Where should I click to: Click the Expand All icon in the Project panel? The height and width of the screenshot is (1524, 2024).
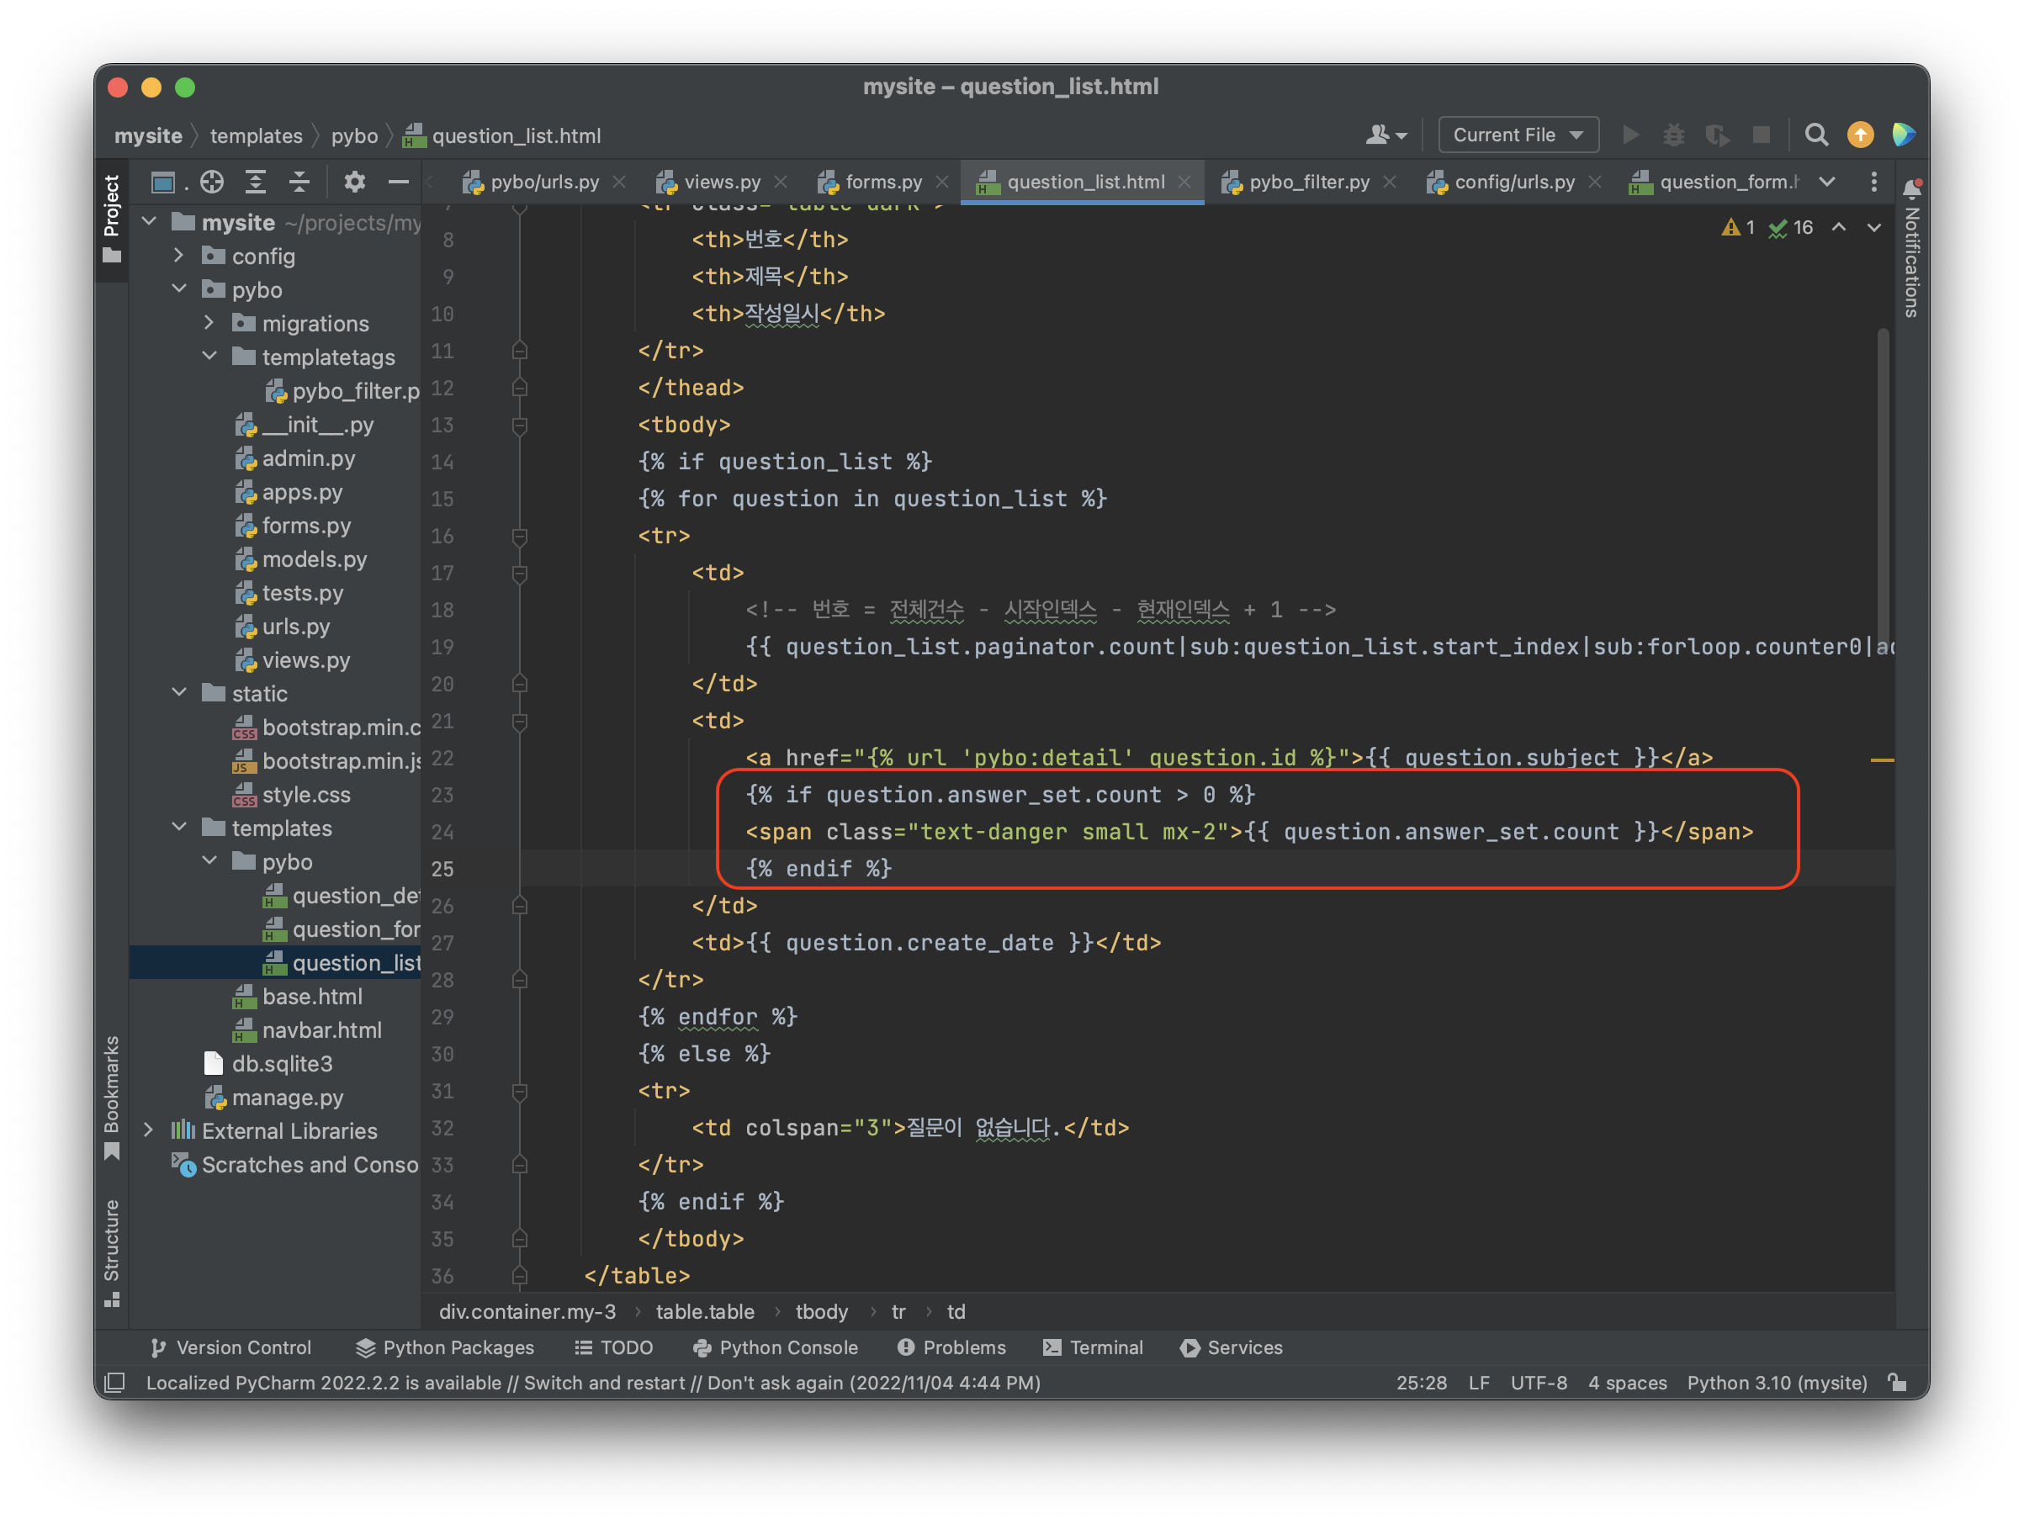pos(257,182)
